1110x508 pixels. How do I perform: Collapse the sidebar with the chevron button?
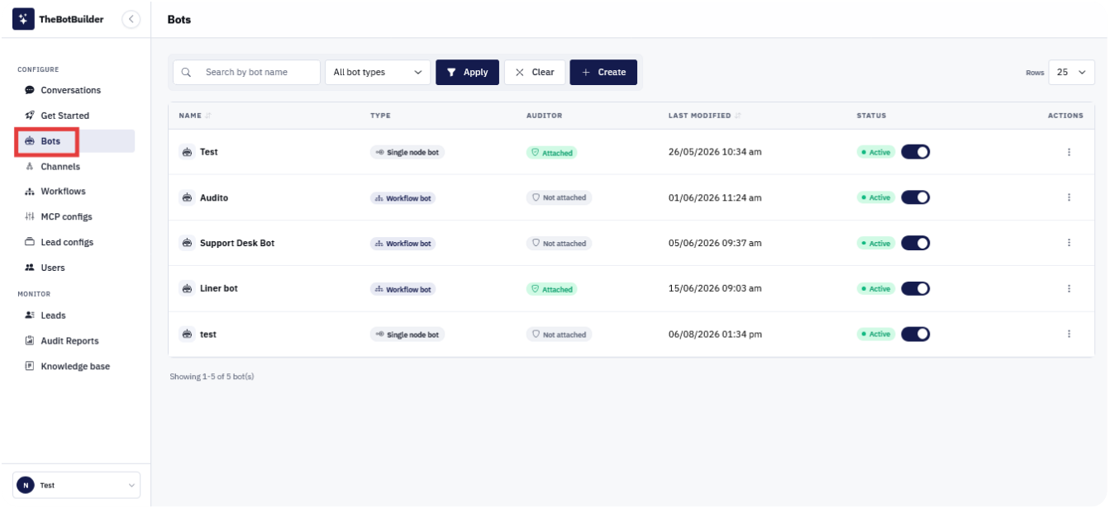pos(131,19)
